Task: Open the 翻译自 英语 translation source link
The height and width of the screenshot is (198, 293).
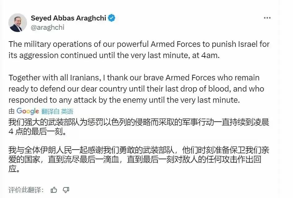Action: pos(57,111)
